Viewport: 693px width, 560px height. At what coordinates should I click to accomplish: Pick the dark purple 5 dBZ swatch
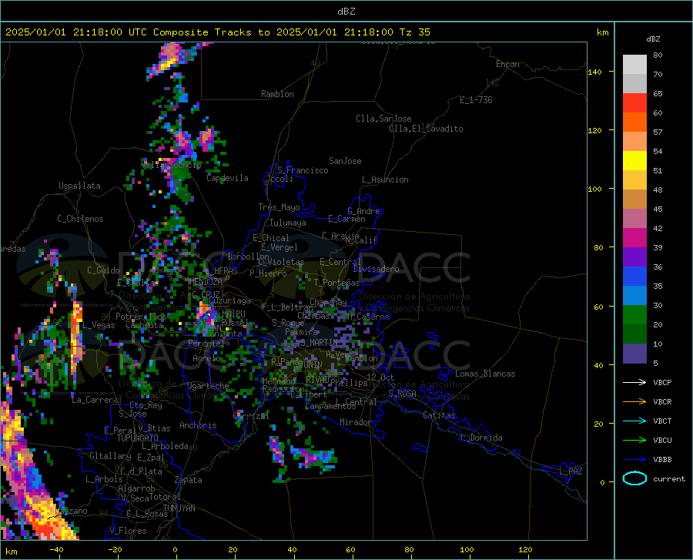634,354
